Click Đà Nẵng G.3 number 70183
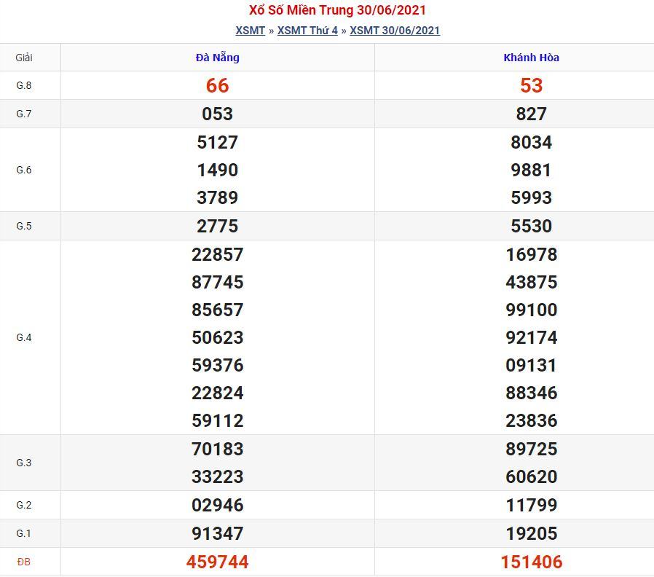654x577 pixels. [217, 449]
